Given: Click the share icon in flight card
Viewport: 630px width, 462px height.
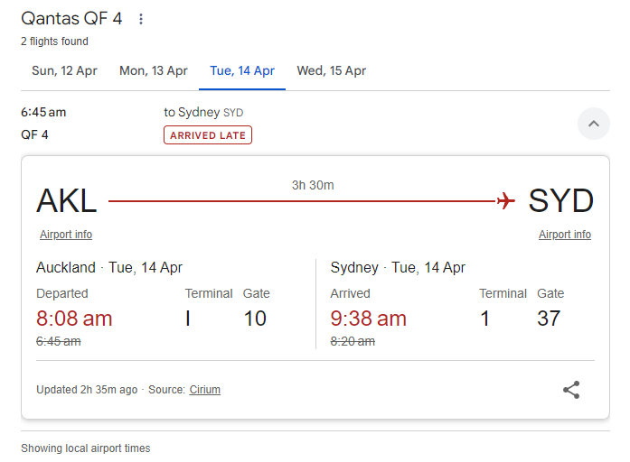Looking at the screenshot, I should coord(571,390).
